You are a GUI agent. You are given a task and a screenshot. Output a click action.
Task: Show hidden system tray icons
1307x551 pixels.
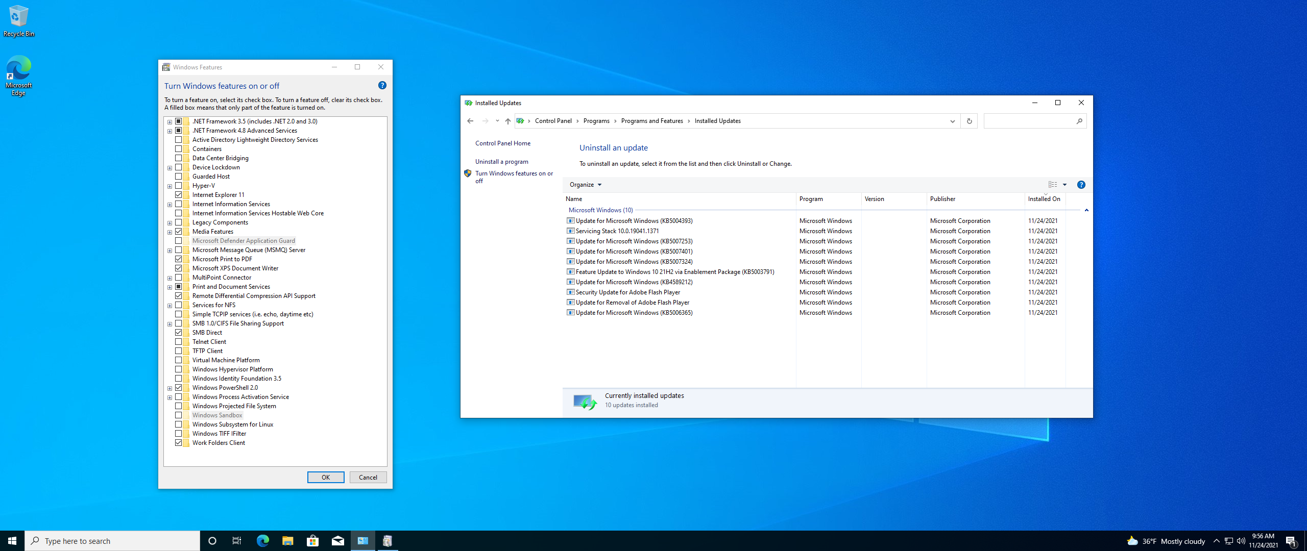(x=1217, y=541)
